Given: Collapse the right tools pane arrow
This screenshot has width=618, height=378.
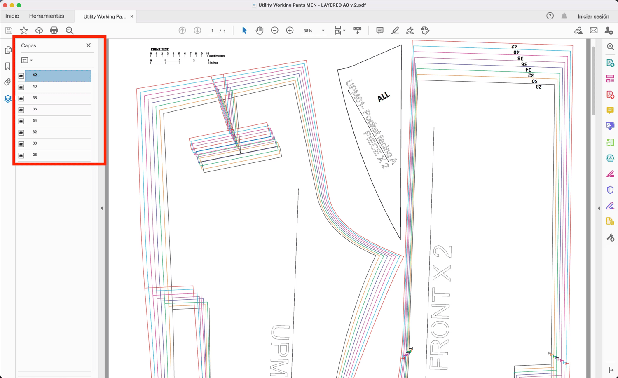Looking at the screenshot, I should click(x=599, y=208).
